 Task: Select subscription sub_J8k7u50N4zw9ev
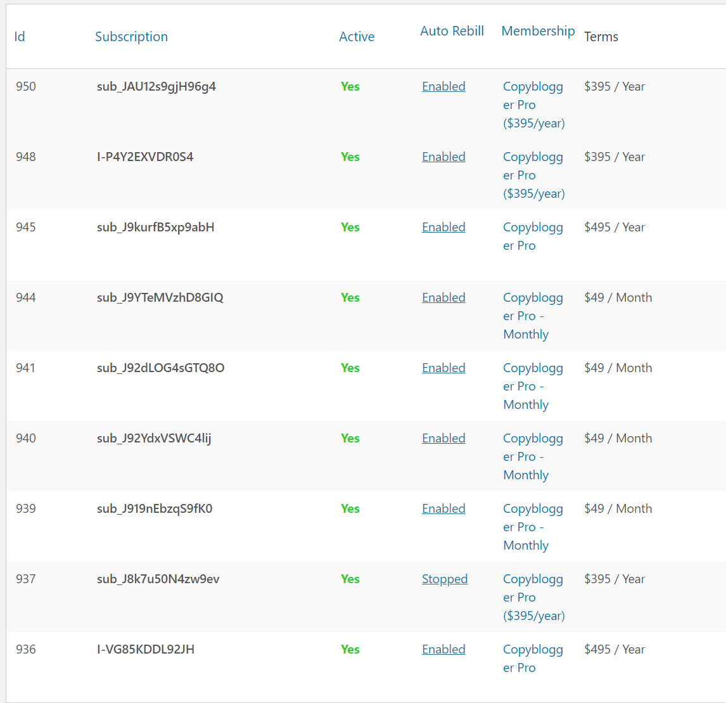pyautogui.click(x=158, y=580)
